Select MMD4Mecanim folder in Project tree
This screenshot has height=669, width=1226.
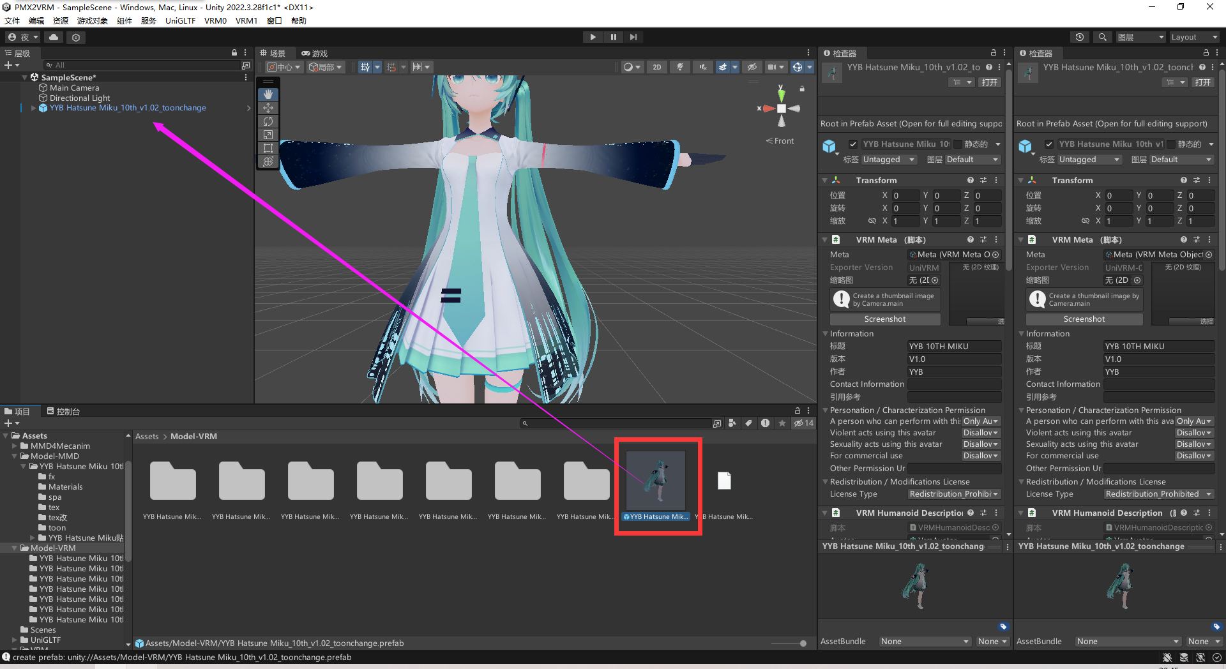[x=60, y=446]
